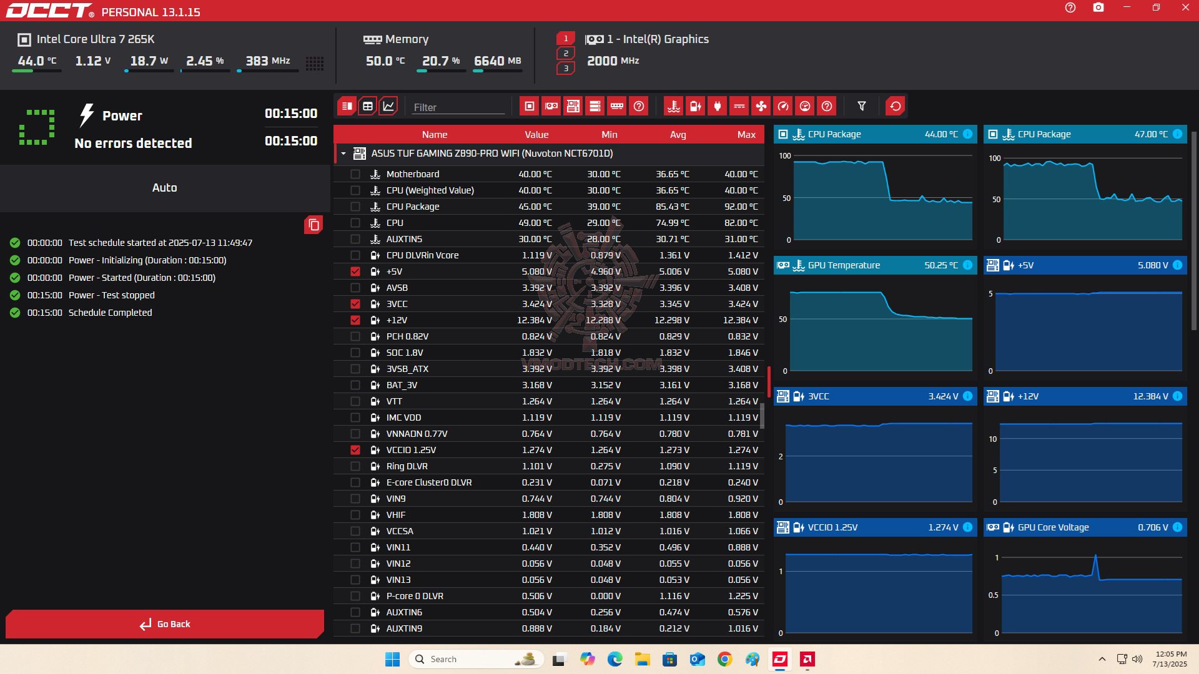Viewport: 1199px width, 674px height.
Task: Toggle the fan sensor filter icon
Action: pyautogui.click(x=761, y=106)
